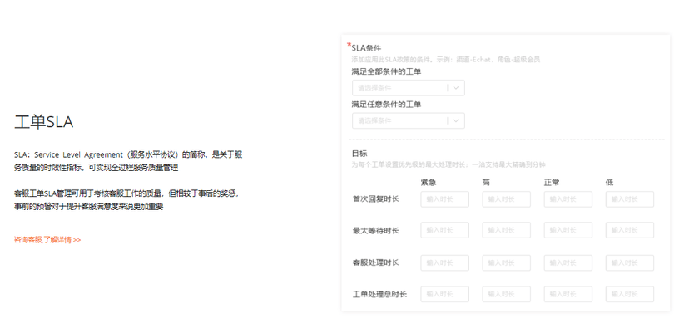Image resolution: width=689 pixels, height=333 pixels.
Task: Click the 工单处理总时长 row label
Action: 379,294
